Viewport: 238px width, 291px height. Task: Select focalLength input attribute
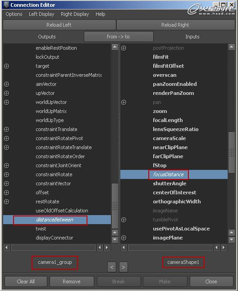pyautogui.click(x=168, y=120)
